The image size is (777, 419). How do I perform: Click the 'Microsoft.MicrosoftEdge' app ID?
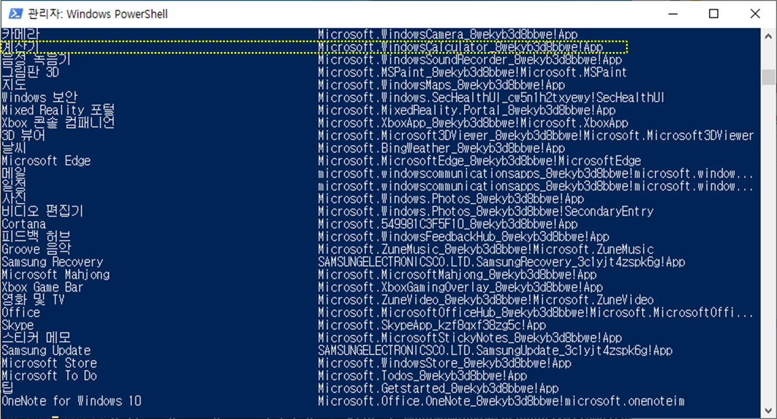pos(480,161)
